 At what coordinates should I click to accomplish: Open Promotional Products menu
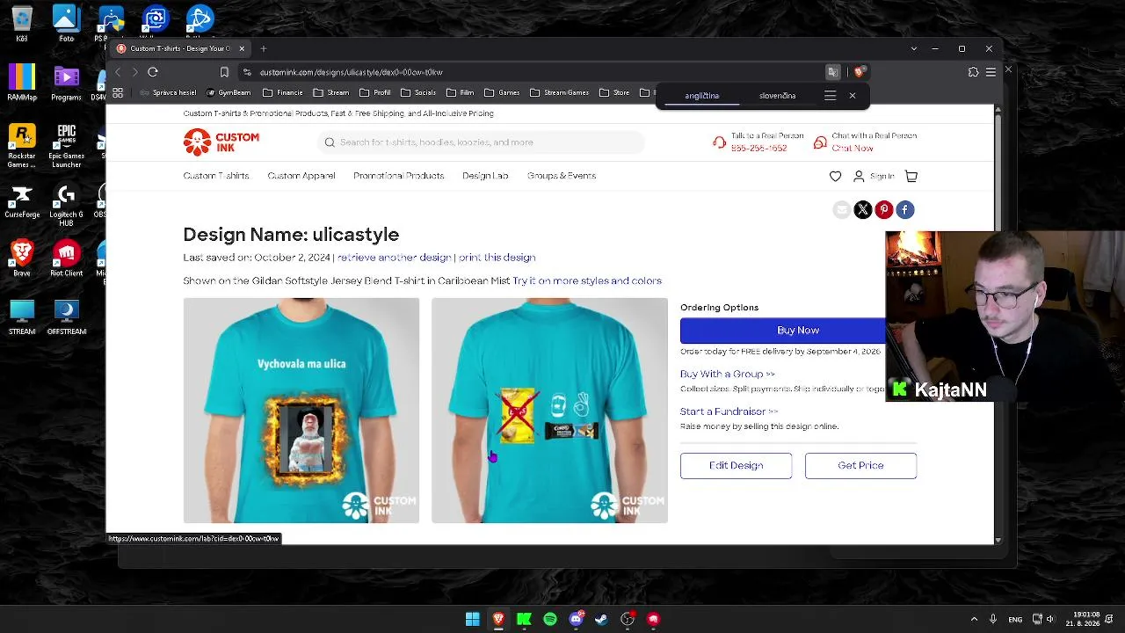pos(399,176)
